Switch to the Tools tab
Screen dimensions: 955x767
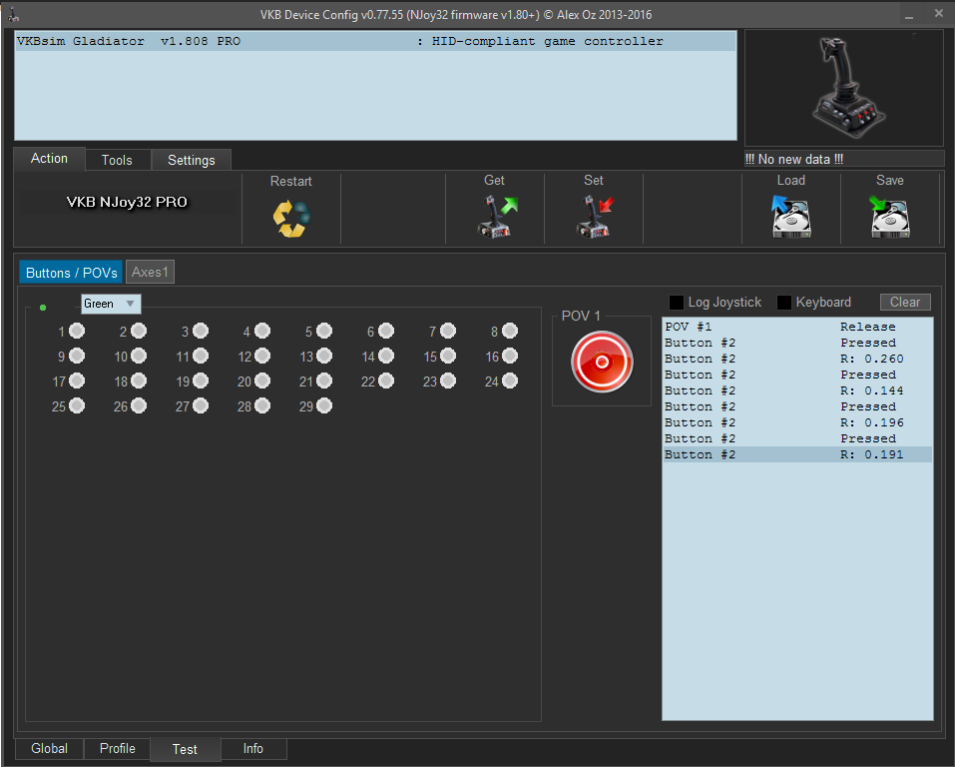(117, 161)
